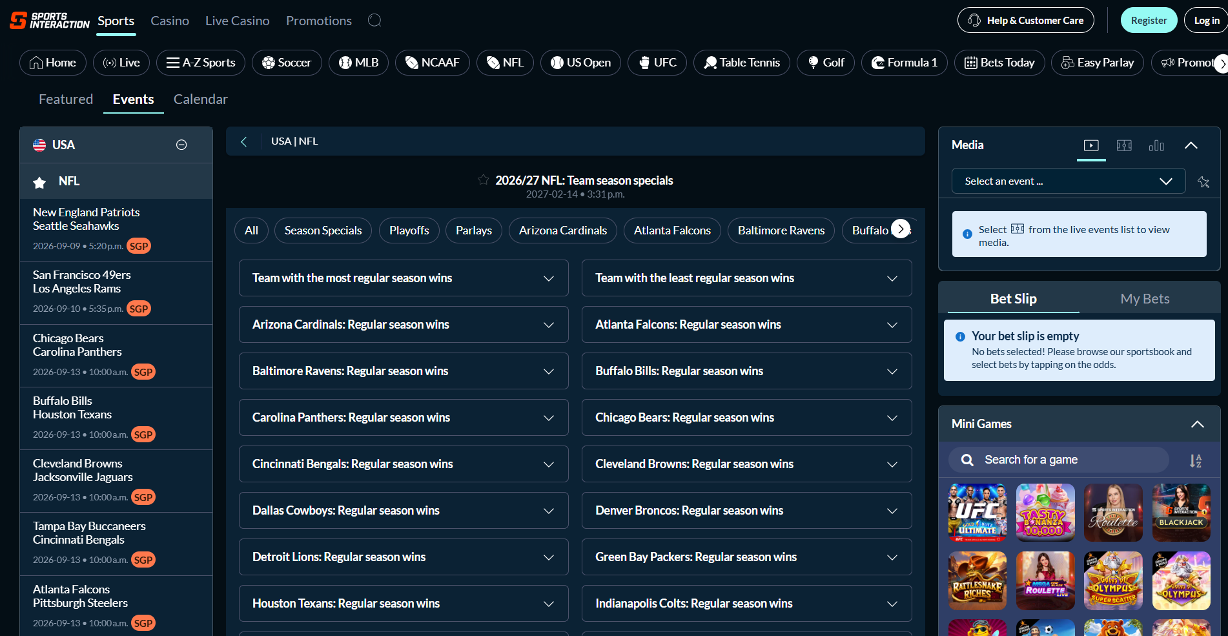
Task: Toggle NFL favourite star in sidebar
Action: click(x=39, y=182)
